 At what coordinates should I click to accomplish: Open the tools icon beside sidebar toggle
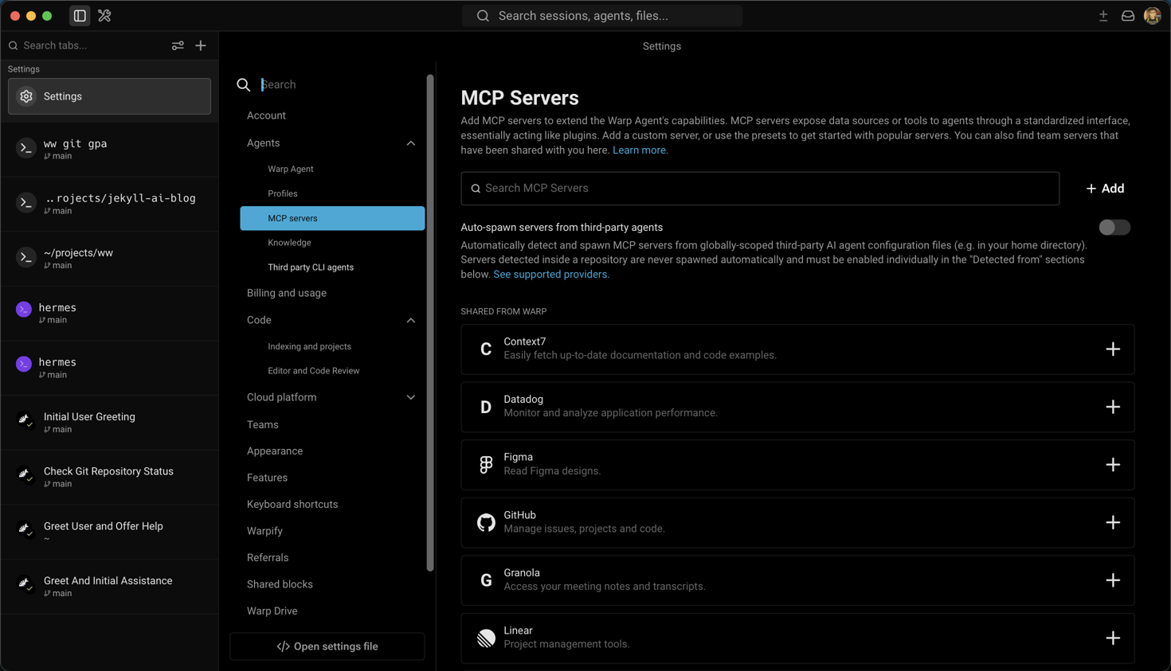pyautogui.click(x=104, y=16)
